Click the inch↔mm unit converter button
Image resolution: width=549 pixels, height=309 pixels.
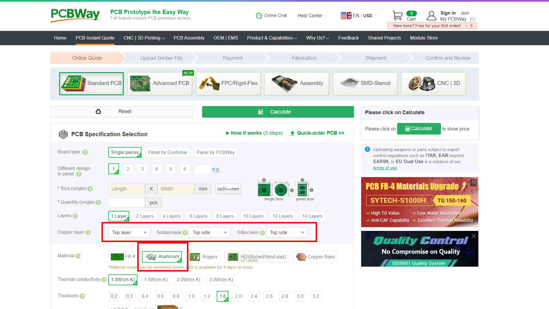(x=228, y=189)
